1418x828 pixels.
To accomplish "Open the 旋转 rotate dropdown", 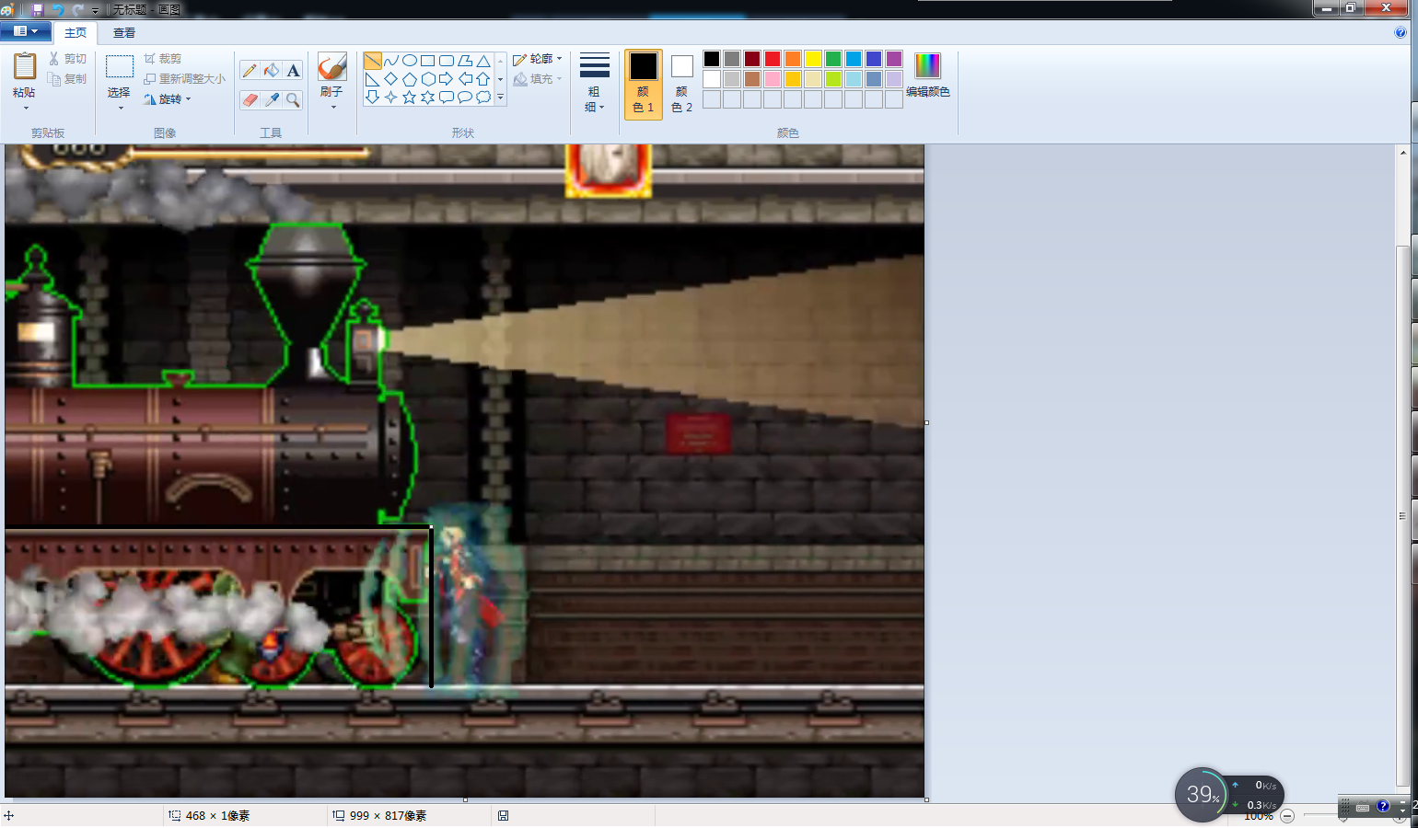I will (168, 99).
